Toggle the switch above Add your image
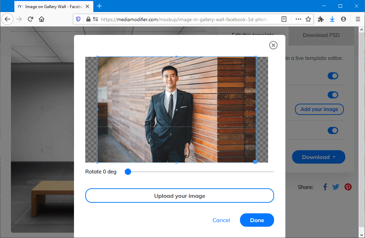The image size is (365, 238). (333, 95)
